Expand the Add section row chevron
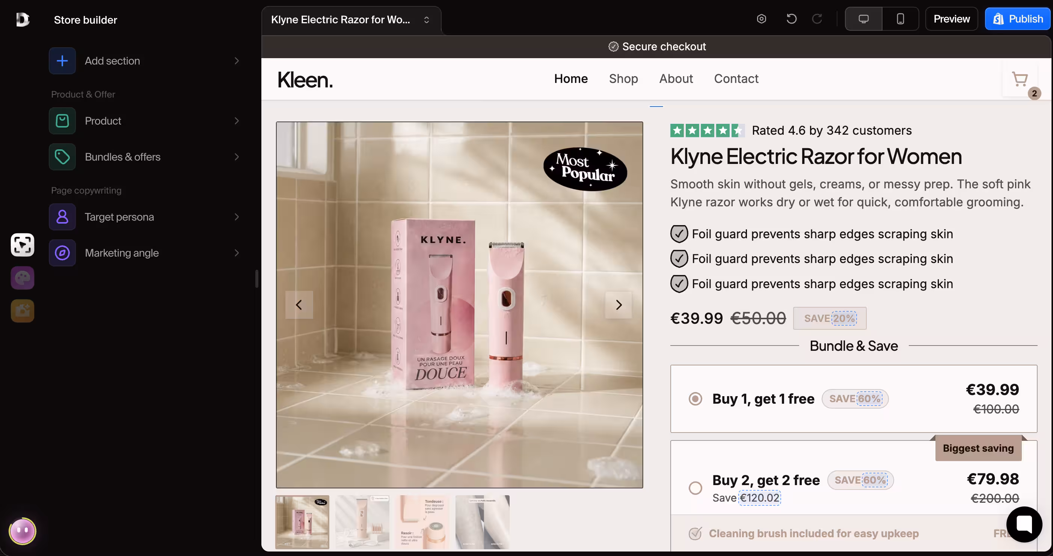This screenshot has height=556, width=1053. 237,61
